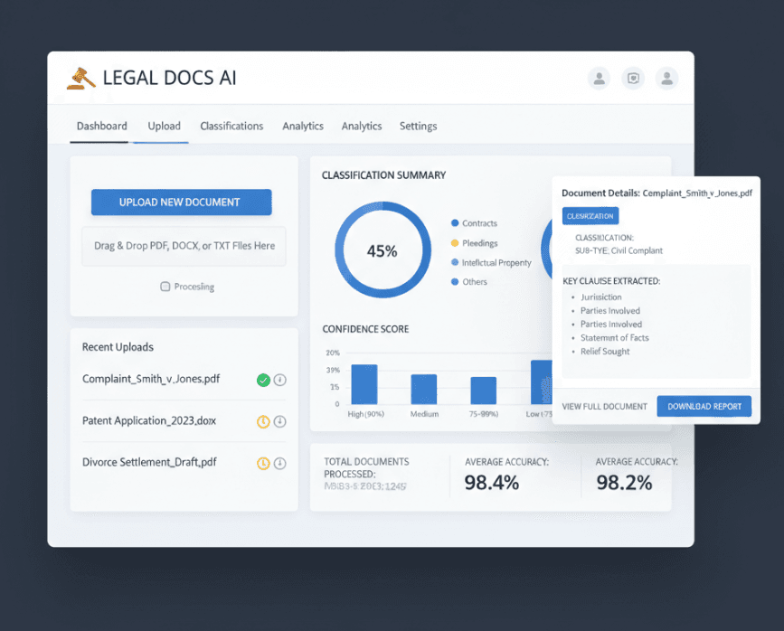
Task: Click the Drag & Drop file upload area
Action: (x=184, y=246)
